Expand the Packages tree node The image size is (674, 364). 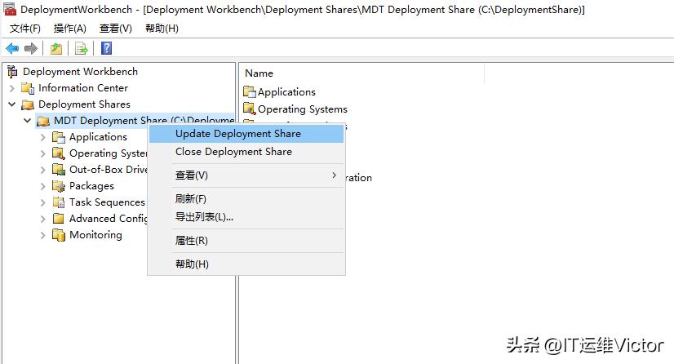click(43, 186)
